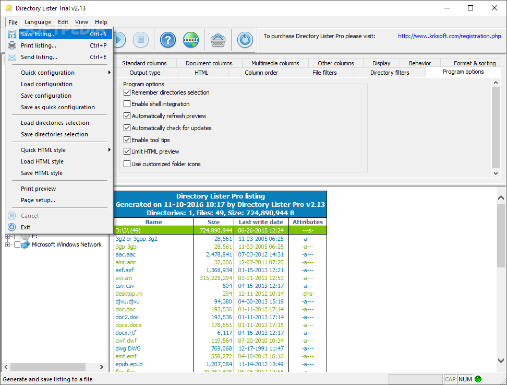
Task: Open the Help menu
Action: click(101, 22)
